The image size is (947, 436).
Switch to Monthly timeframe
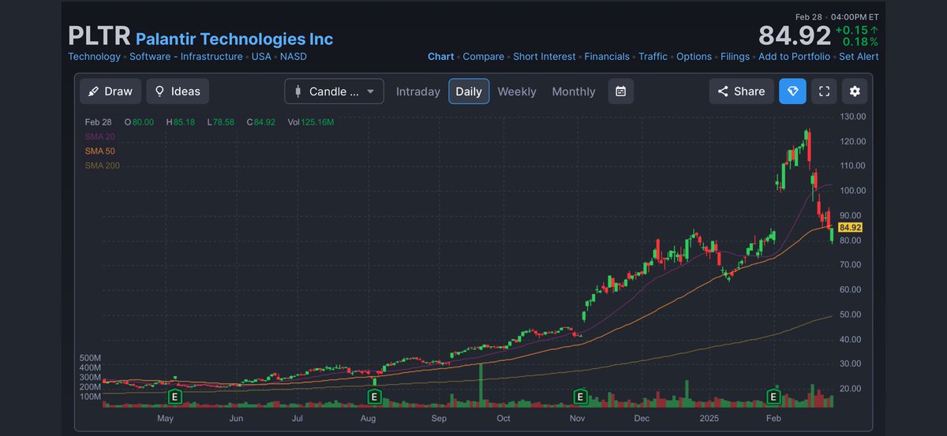pos(574,91)
